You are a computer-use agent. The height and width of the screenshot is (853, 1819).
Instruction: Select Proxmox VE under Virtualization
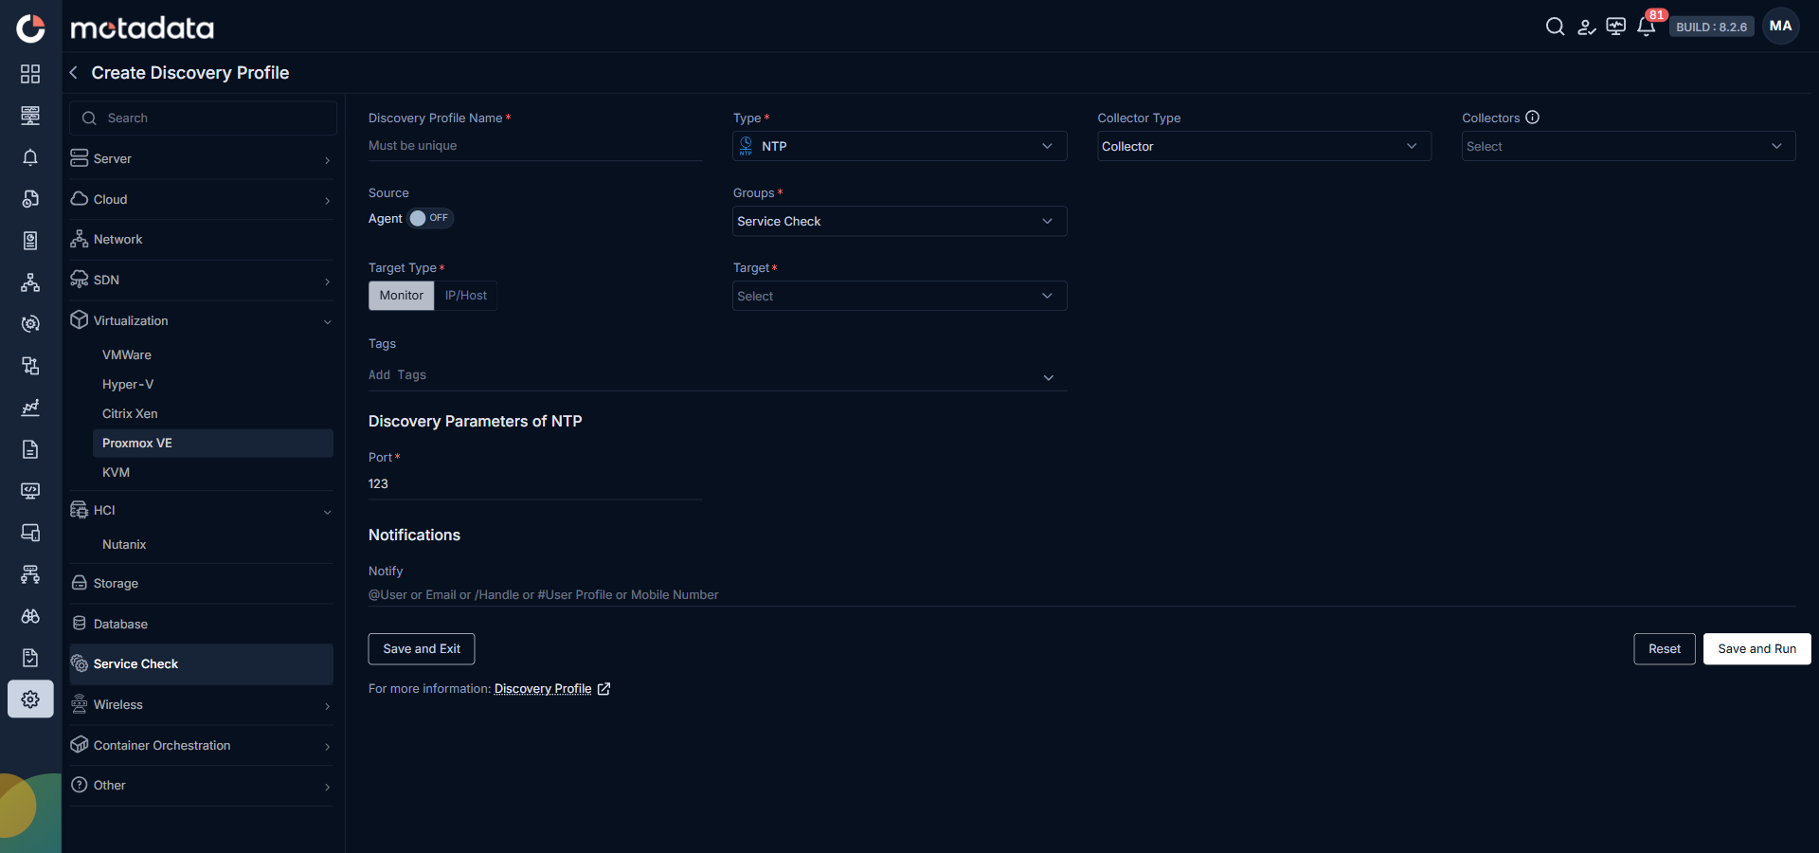click(213, 444)
